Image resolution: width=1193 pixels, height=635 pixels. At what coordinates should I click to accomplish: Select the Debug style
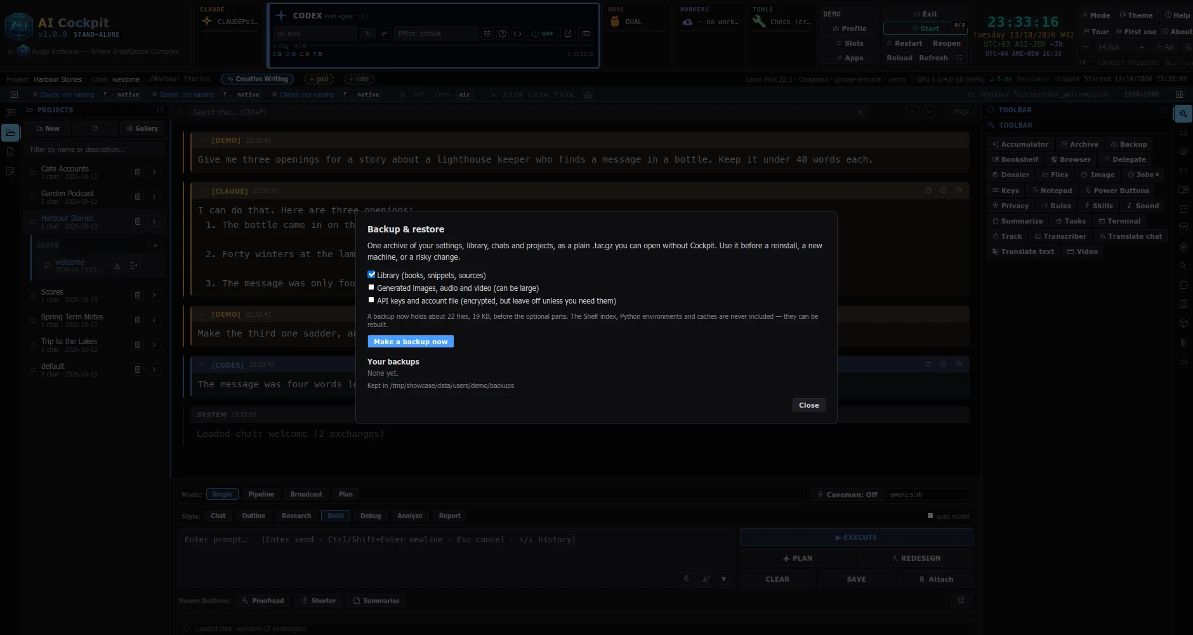tap(371, 516)
